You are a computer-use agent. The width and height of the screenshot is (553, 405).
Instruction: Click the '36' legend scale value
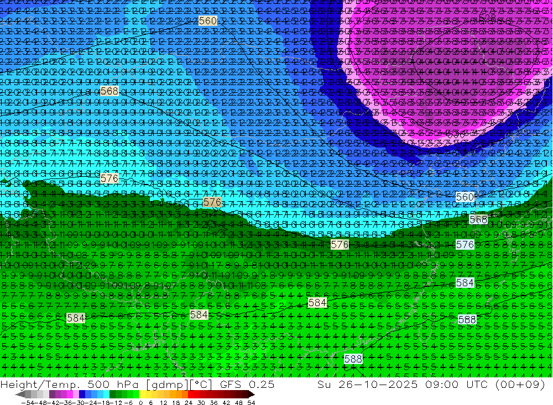coord(213,403)
